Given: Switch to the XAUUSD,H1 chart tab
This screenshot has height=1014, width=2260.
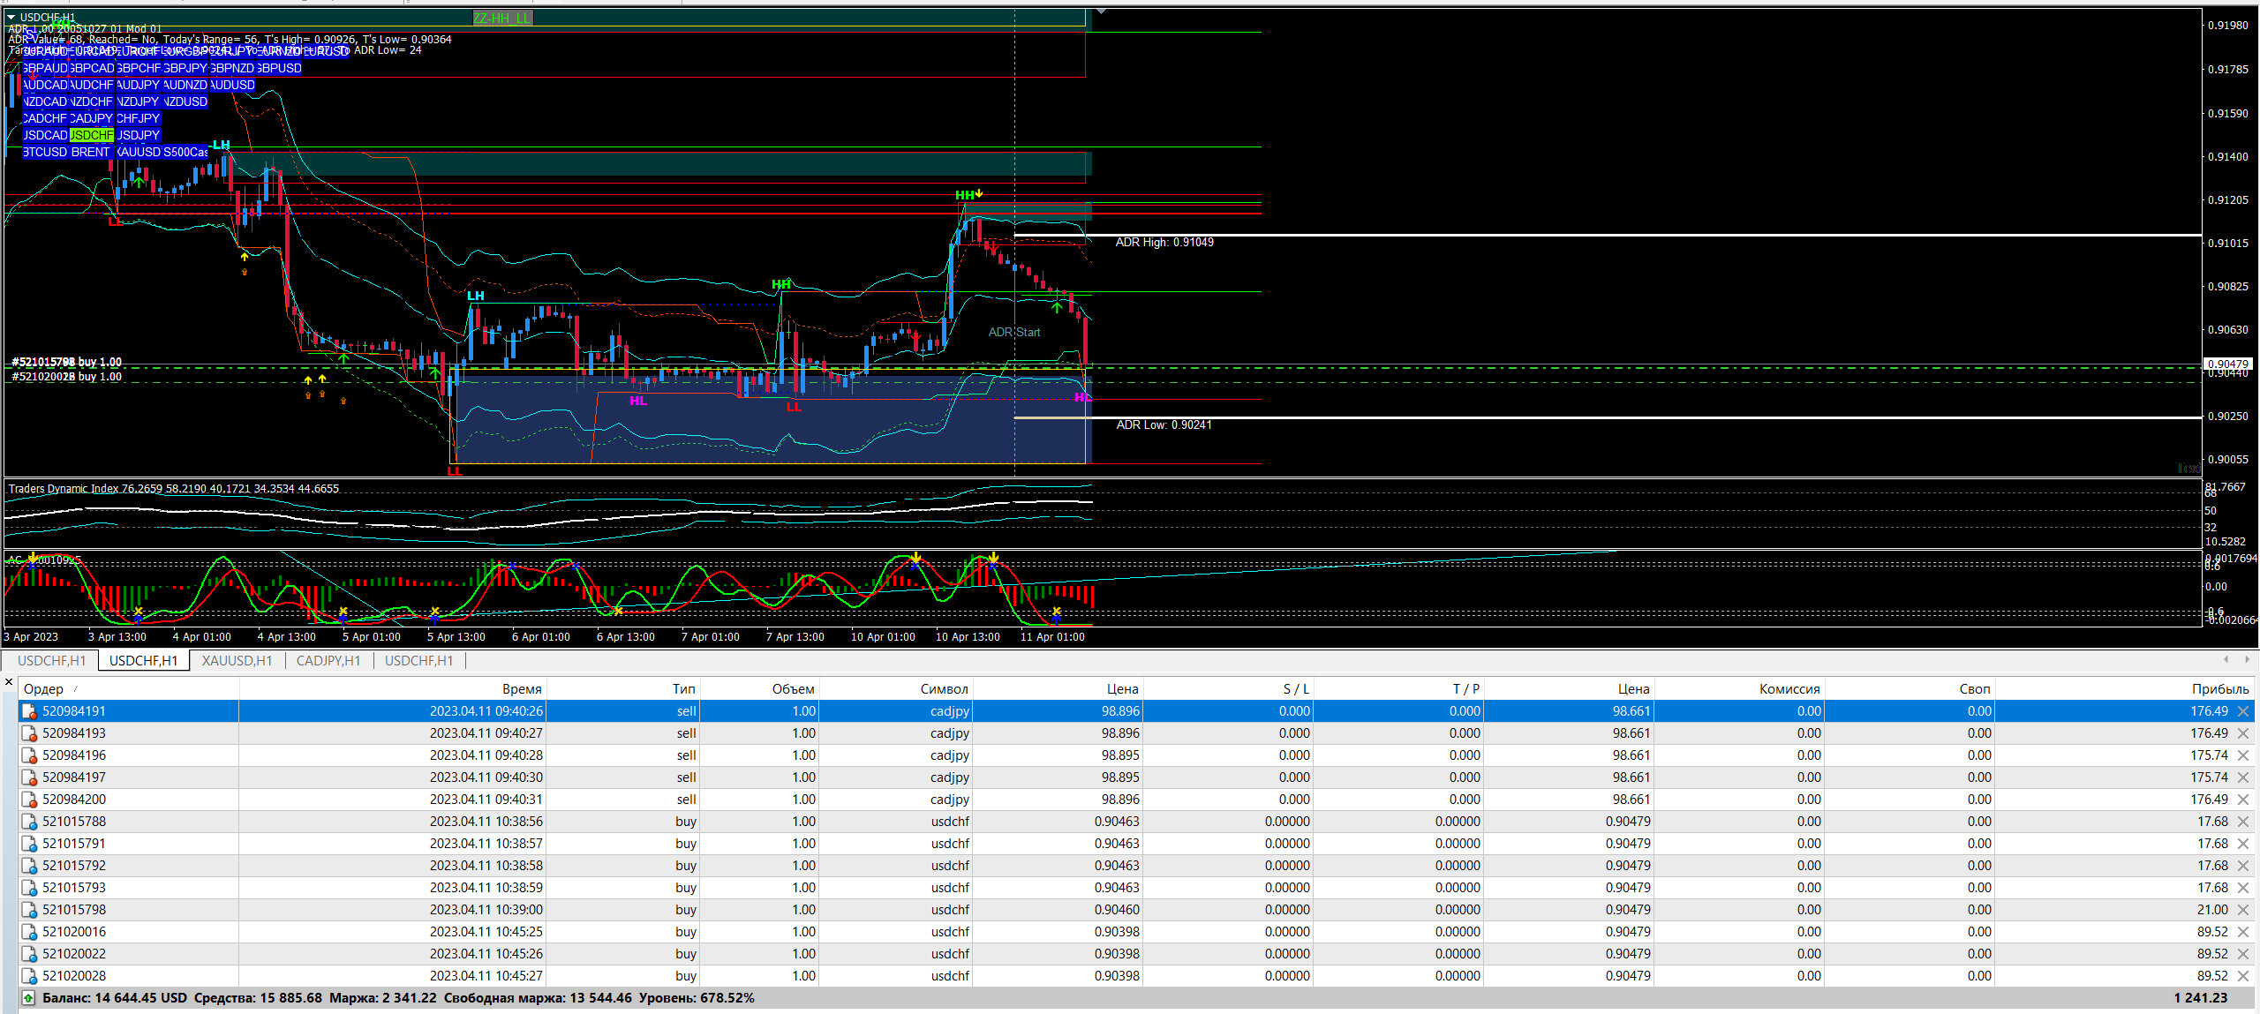Looking at the screenshot, I should tap(237, 661).
